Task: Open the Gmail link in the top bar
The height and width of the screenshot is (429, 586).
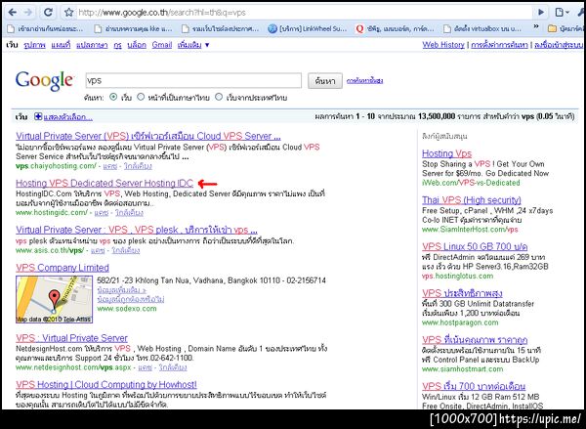Action: tap(162, 45)
